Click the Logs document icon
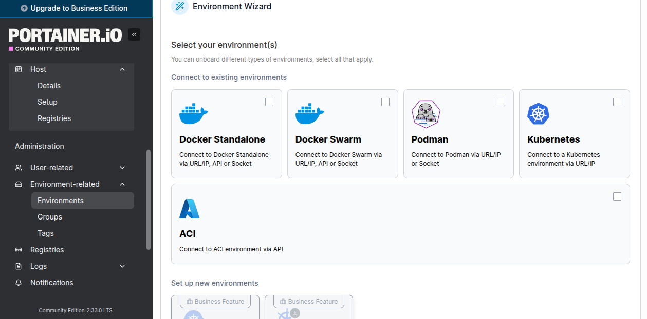 [19, 266]
